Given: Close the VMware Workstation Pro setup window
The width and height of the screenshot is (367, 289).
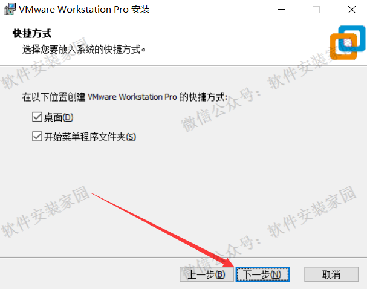Looking at the screenshot, I should pyautogui.click(x=352, y=10).
